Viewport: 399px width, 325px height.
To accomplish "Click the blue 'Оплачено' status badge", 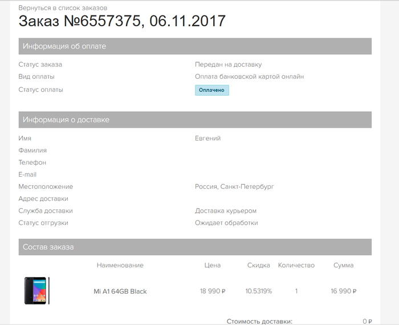I will (212, 90).
